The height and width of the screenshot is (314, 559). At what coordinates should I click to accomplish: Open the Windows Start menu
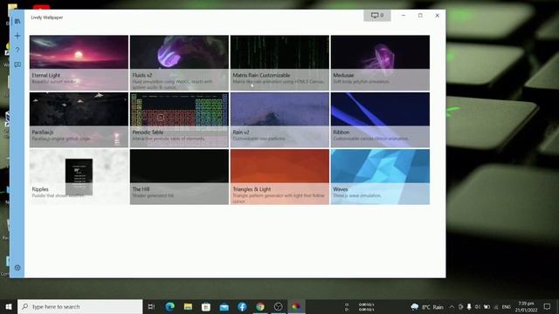click(9, 306)
